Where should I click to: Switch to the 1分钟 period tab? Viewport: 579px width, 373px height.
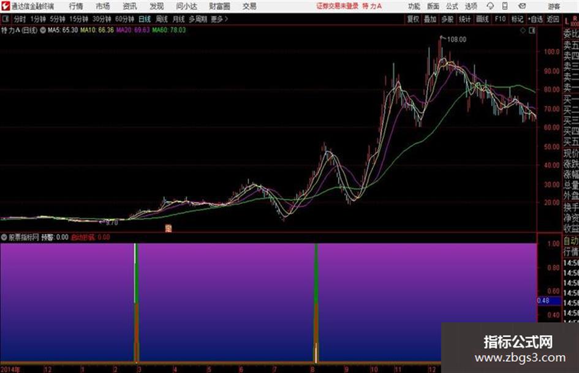click(x=38, y=19)
